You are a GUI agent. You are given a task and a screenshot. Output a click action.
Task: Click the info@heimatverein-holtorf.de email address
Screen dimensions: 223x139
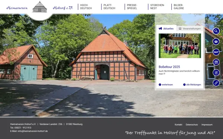point(33,131)
